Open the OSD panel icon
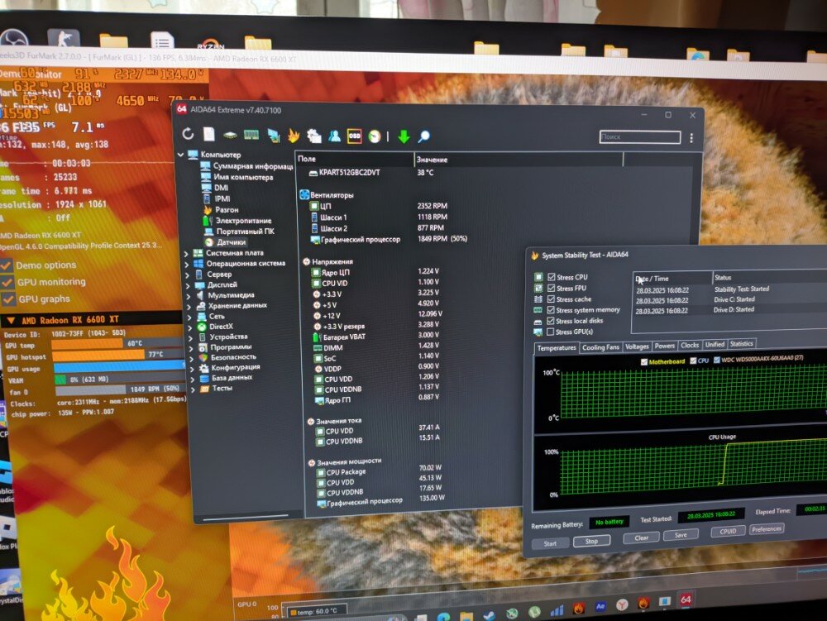 355,136
